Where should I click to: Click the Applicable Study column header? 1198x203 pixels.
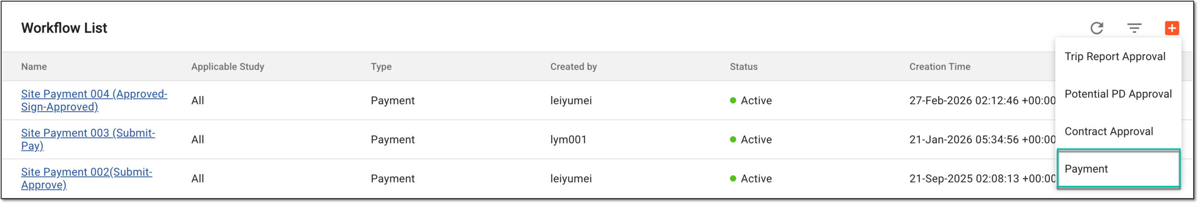tap(228, 67)
